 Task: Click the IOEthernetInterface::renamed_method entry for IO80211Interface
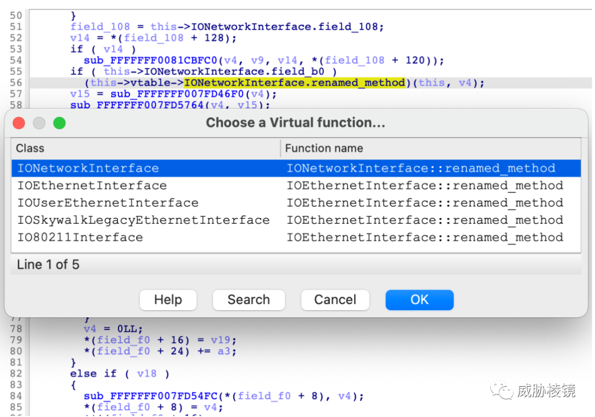[x=425, y=237]
